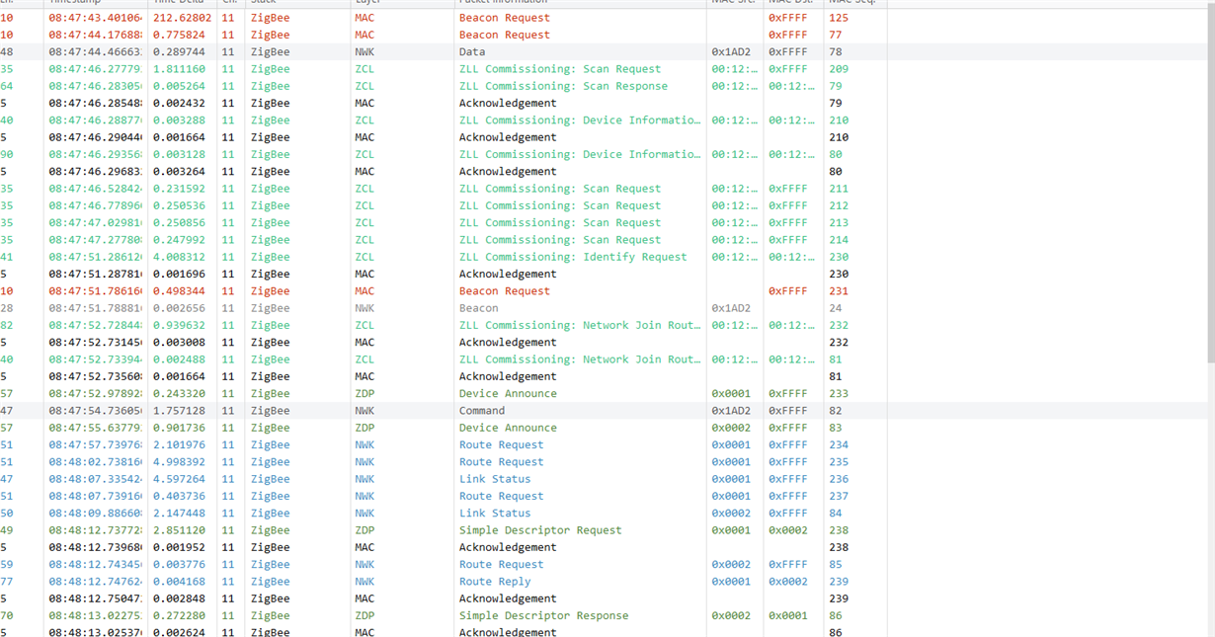This screenshot has height=637, width=1215.
Task: Click the NWK 'Data' packet info cell
Action: tap(472, 51)
